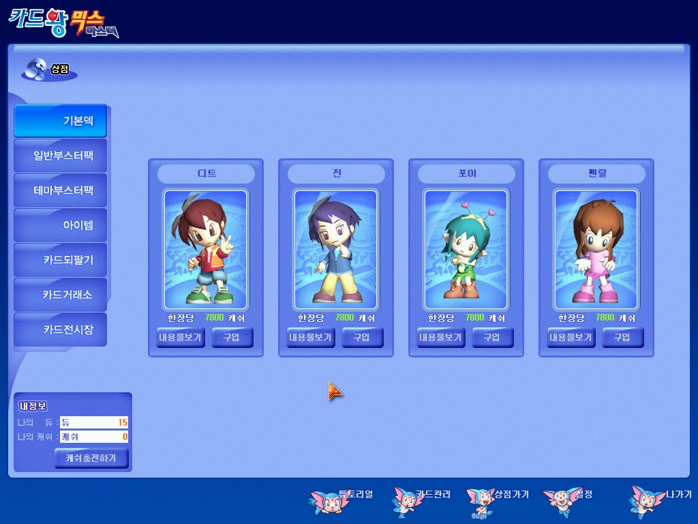Select the 포이 character deck image
The image size is (698, 524).
466,250
